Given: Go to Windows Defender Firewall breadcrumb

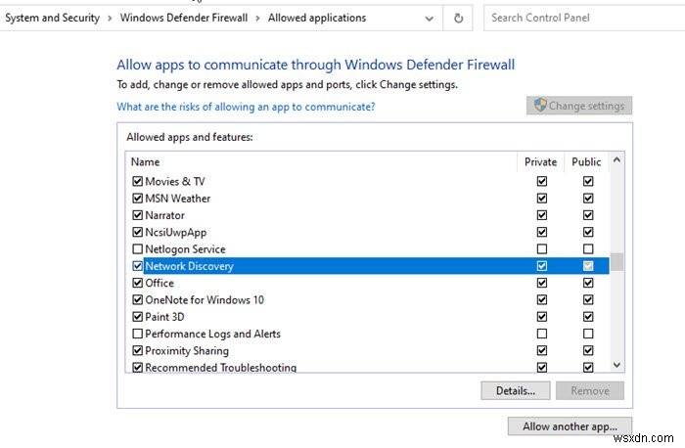Looking at the screenshot, I should point(184,18).
